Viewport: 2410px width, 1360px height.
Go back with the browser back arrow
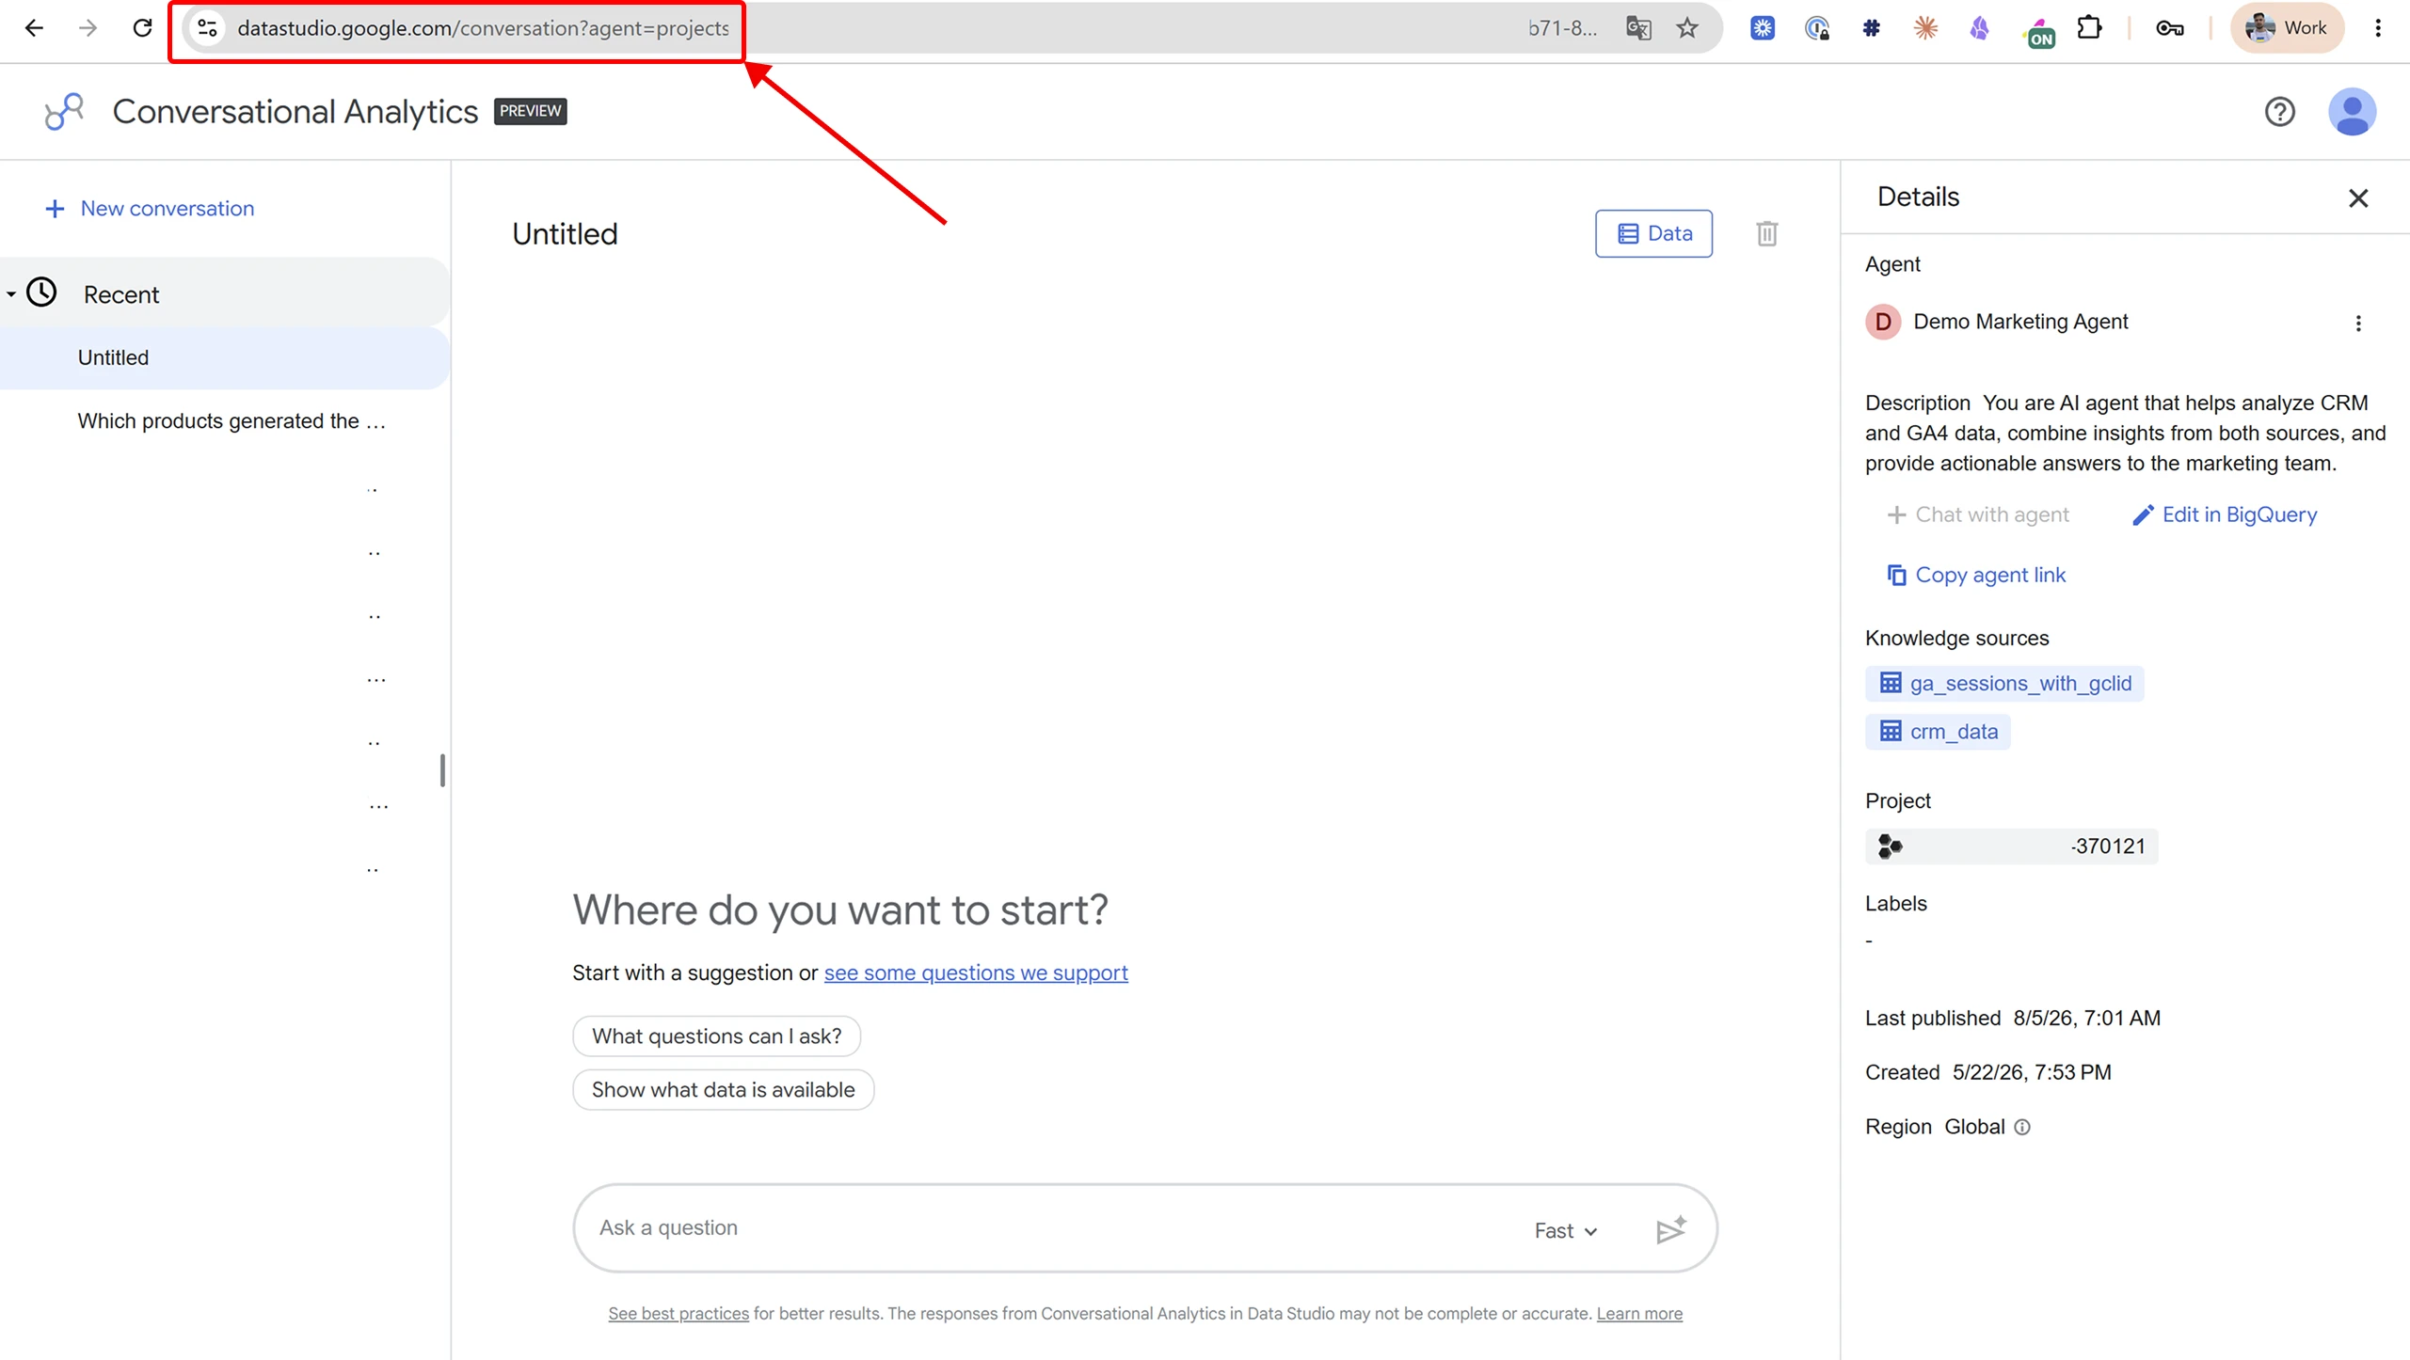tap(34, 28)
